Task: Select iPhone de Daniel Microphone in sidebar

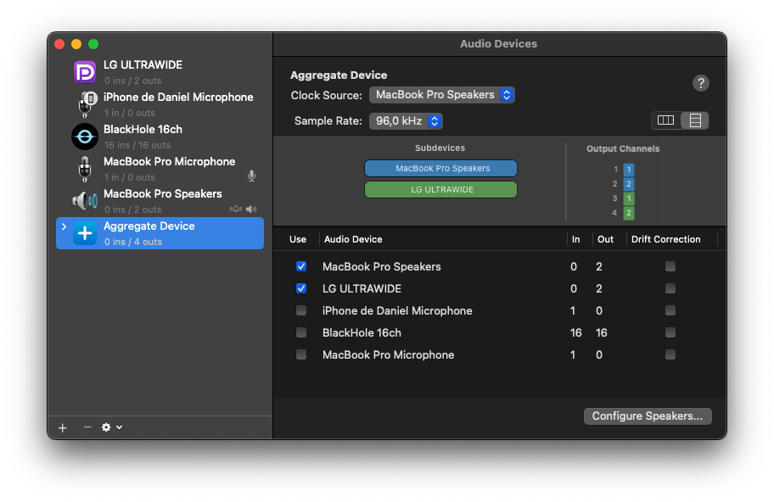Action: coord(160,104)
